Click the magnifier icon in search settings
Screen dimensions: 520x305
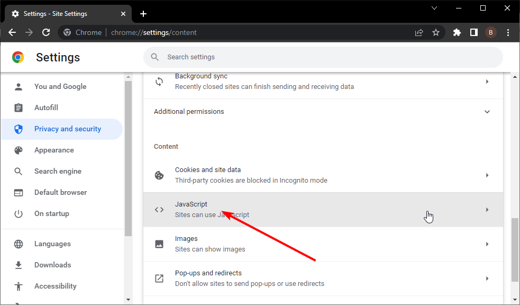(154, 57)
